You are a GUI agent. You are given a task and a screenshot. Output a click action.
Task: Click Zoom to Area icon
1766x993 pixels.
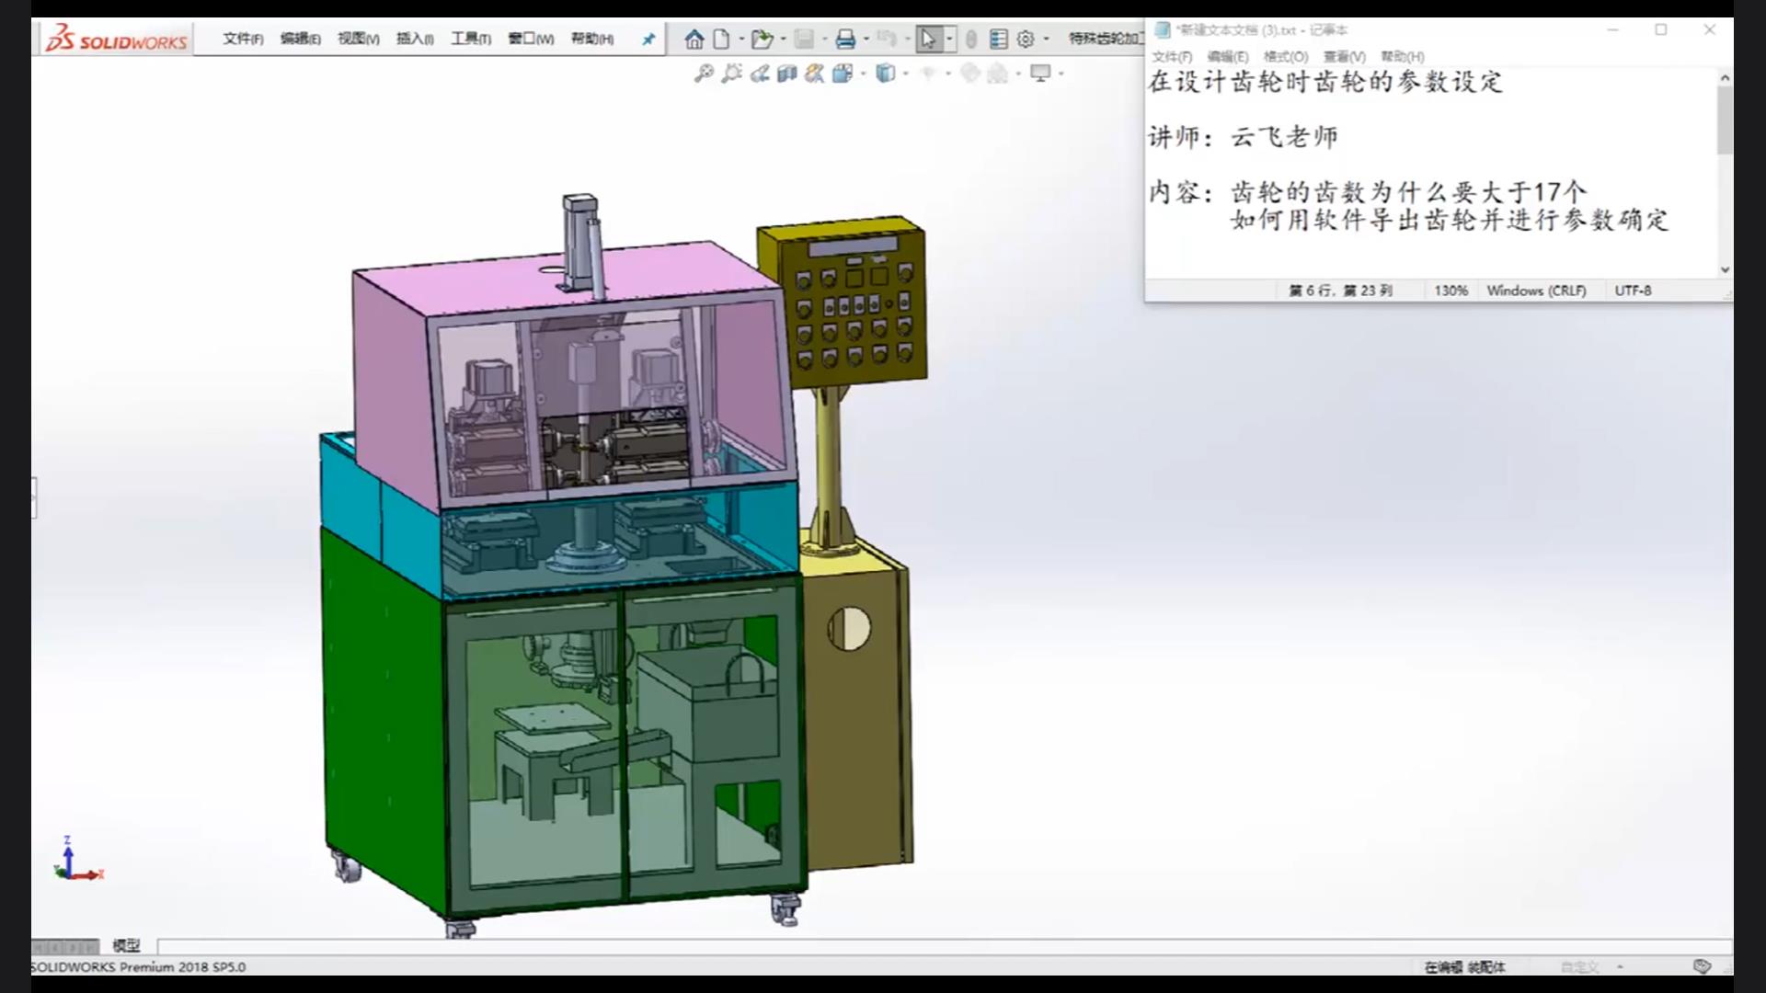732,74
